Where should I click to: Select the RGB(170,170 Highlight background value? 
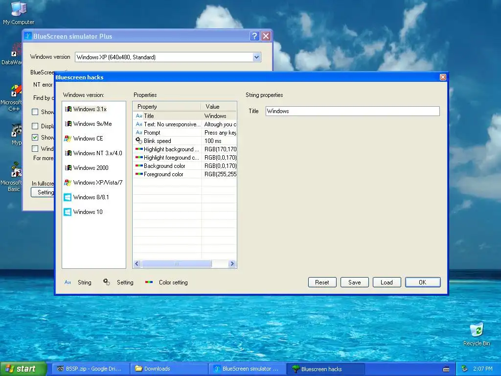219,149
